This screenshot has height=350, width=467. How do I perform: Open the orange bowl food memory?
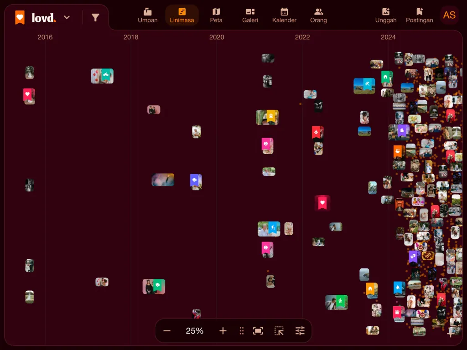tap(399, 153)
